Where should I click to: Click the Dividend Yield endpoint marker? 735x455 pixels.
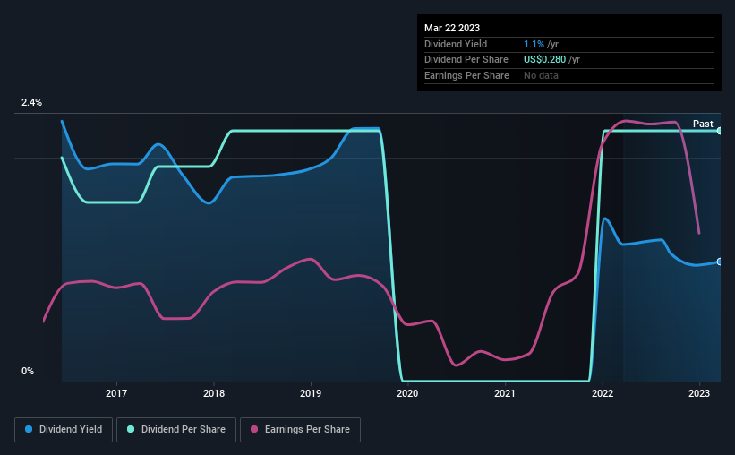[719, 262]
